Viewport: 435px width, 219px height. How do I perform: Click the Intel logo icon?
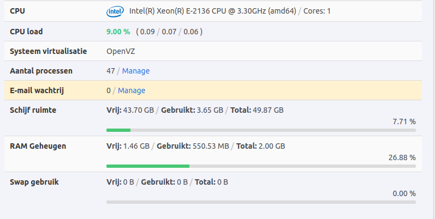pos(115,11)
